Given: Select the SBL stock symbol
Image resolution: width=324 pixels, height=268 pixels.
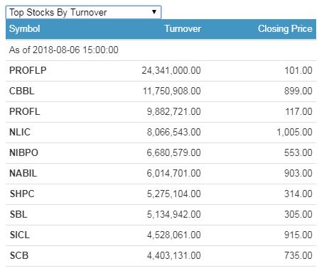Looking at the screenshot, I should click(x=18, y=214).
